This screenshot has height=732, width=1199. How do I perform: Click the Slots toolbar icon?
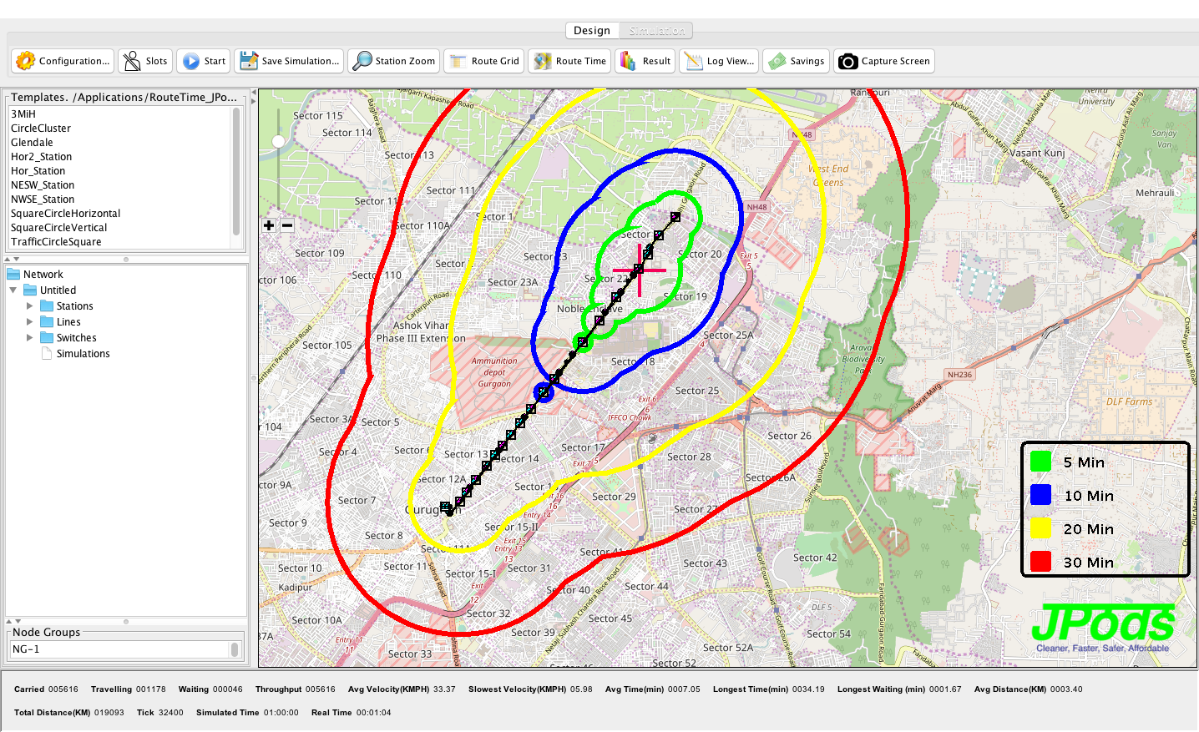click(132, 61)
